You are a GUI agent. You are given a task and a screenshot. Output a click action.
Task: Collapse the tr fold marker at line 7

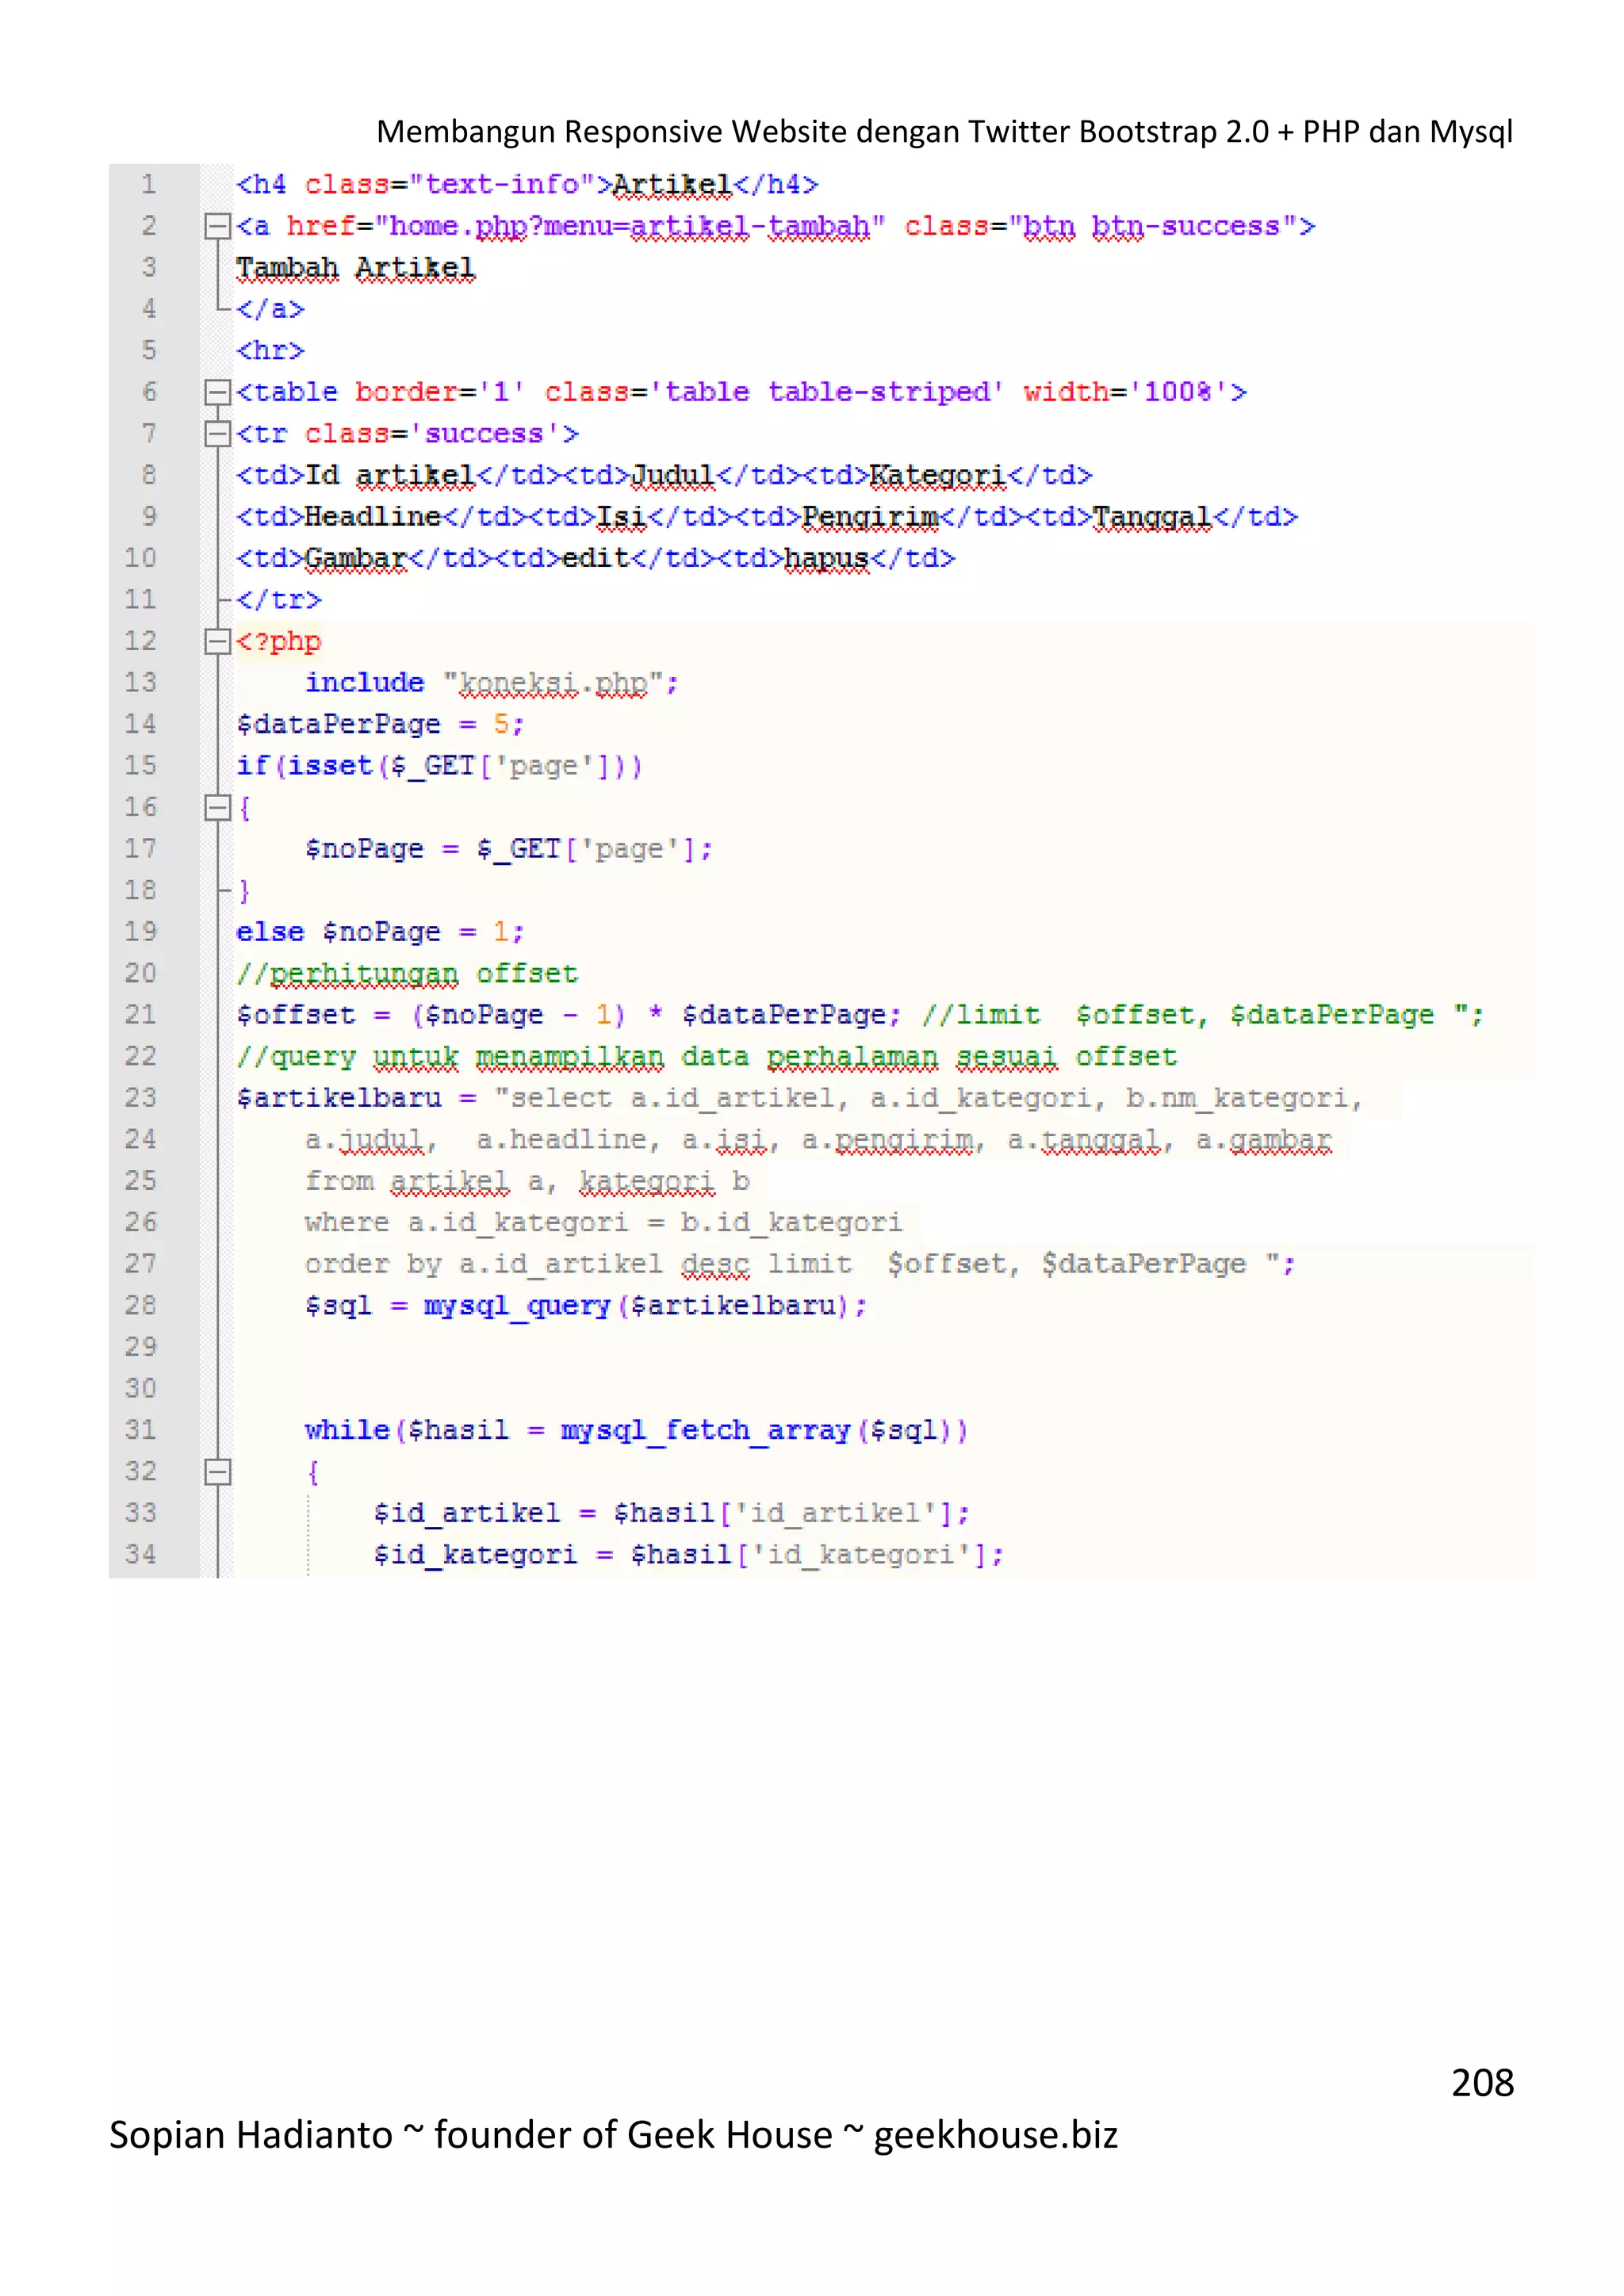(x=217, y=434)
